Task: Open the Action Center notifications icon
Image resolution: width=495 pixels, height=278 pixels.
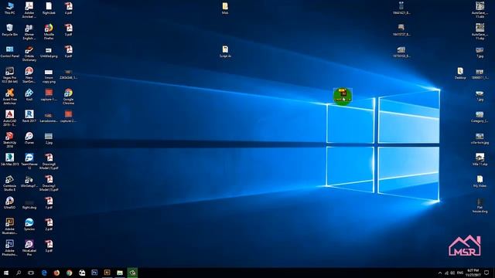Action: pyautogui.click(x=486, y=273)
